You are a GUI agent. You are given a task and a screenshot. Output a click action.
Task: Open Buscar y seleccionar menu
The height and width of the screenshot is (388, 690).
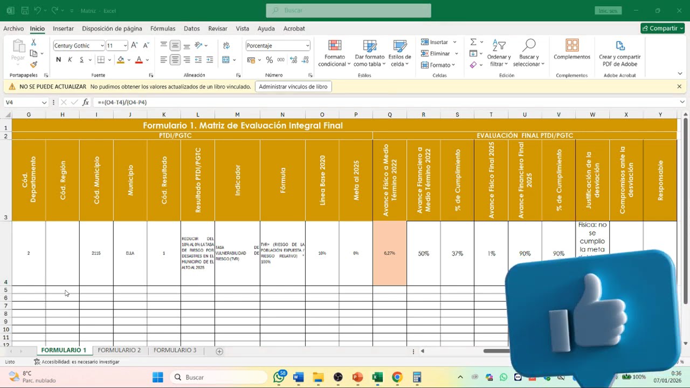[529, 53]
